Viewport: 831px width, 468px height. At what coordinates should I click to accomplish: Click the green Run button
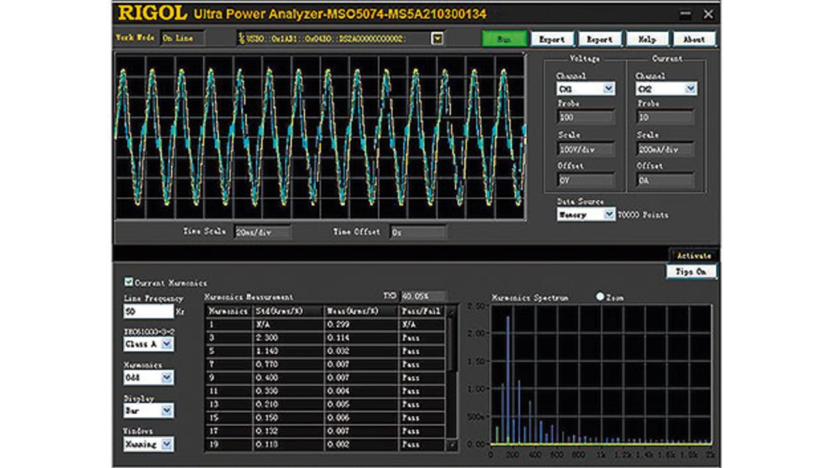coord(504,39)
